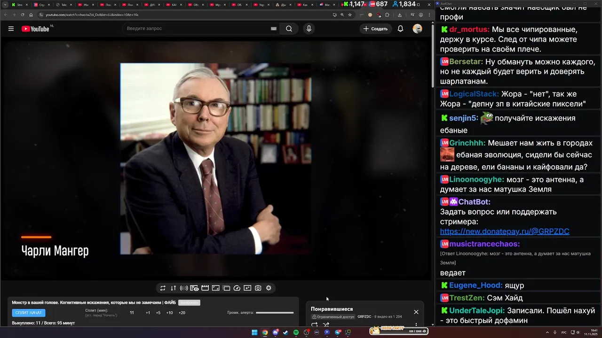Click username LogicalStack in chat
This screenshot has height=338, width=602.
474,94
